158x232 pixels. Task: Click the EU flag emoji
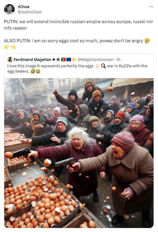[x=69, y=59]
